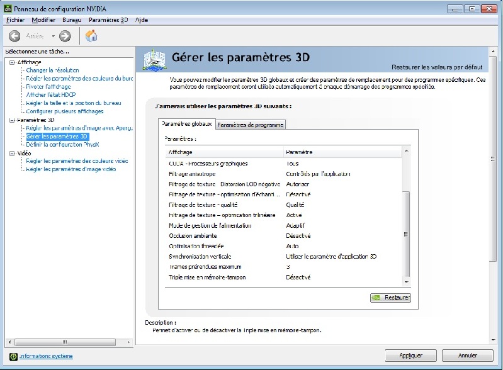Select Optimisation threadée row
The width and height of the screenshot is (503, 370).
[x=283, y=246]
